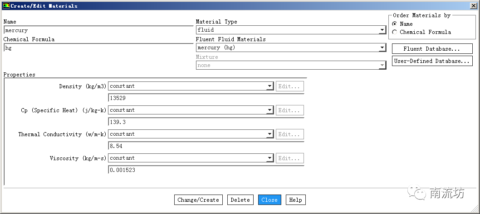
Task: Click the Thermal Conductivity value 8.54 field
Action: pos(206,146)
